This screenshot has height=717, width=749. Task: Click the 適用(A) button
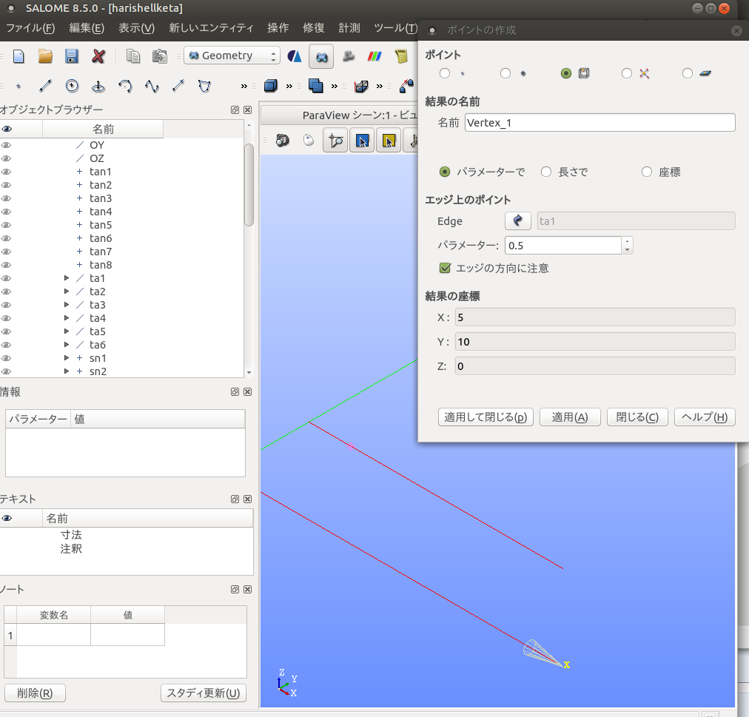570,417
